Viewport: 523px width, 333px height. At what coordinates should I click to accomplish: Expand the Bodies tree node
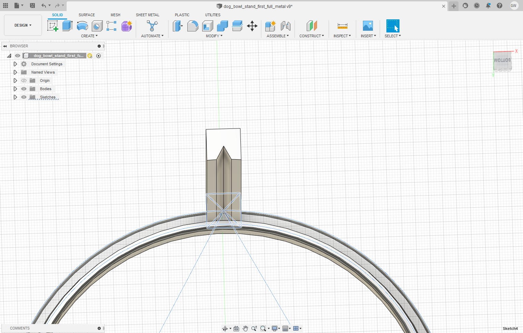coord(15,89)
